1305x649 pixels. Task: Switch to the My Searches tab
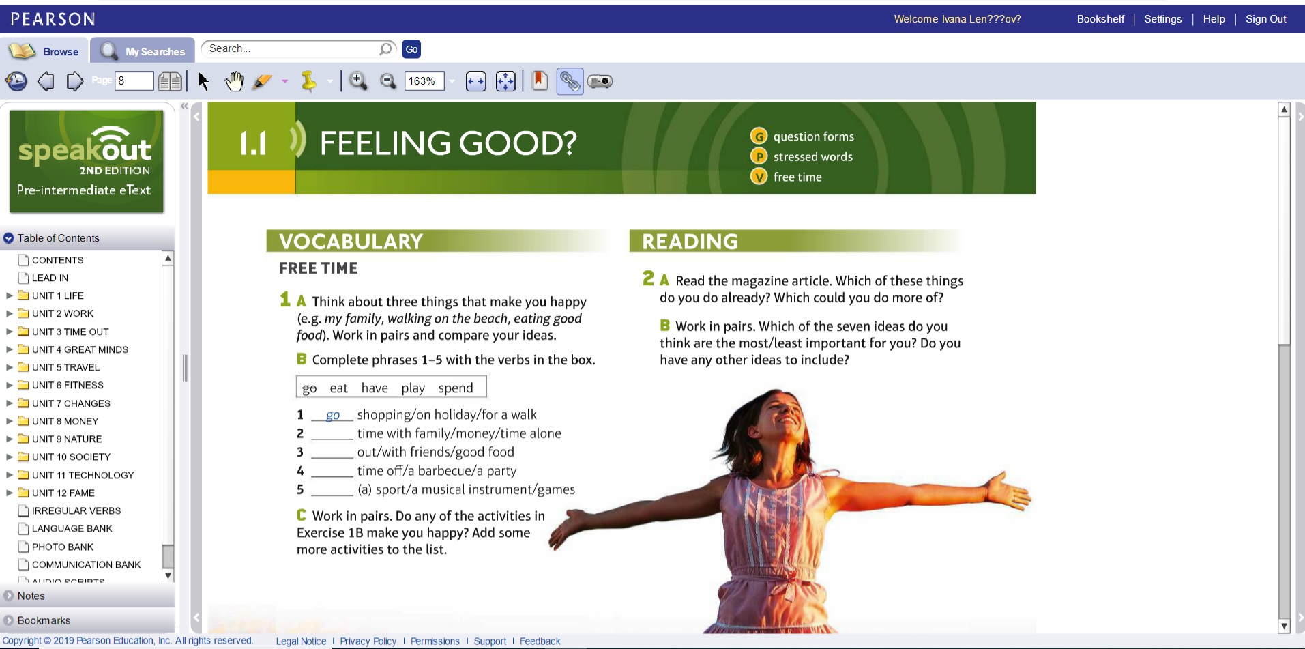pyautogui.click(x=143, y=51)
